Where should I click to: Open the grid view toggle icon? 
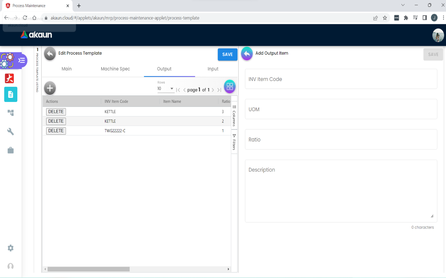point(230,87)
